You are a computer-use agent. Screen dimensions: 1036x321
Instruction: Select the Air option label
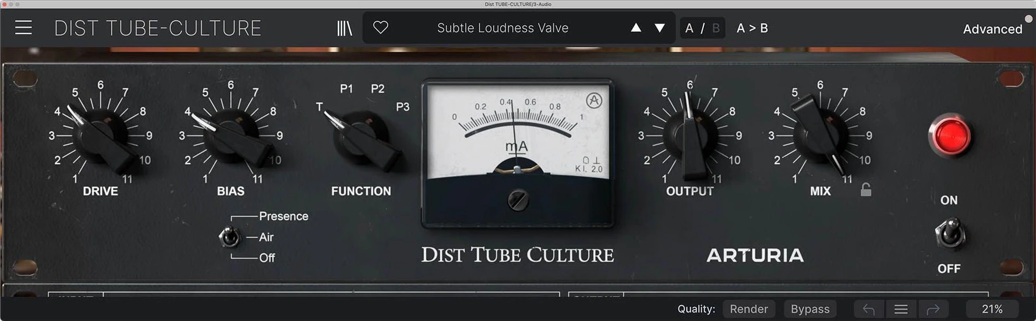point(266,237)
